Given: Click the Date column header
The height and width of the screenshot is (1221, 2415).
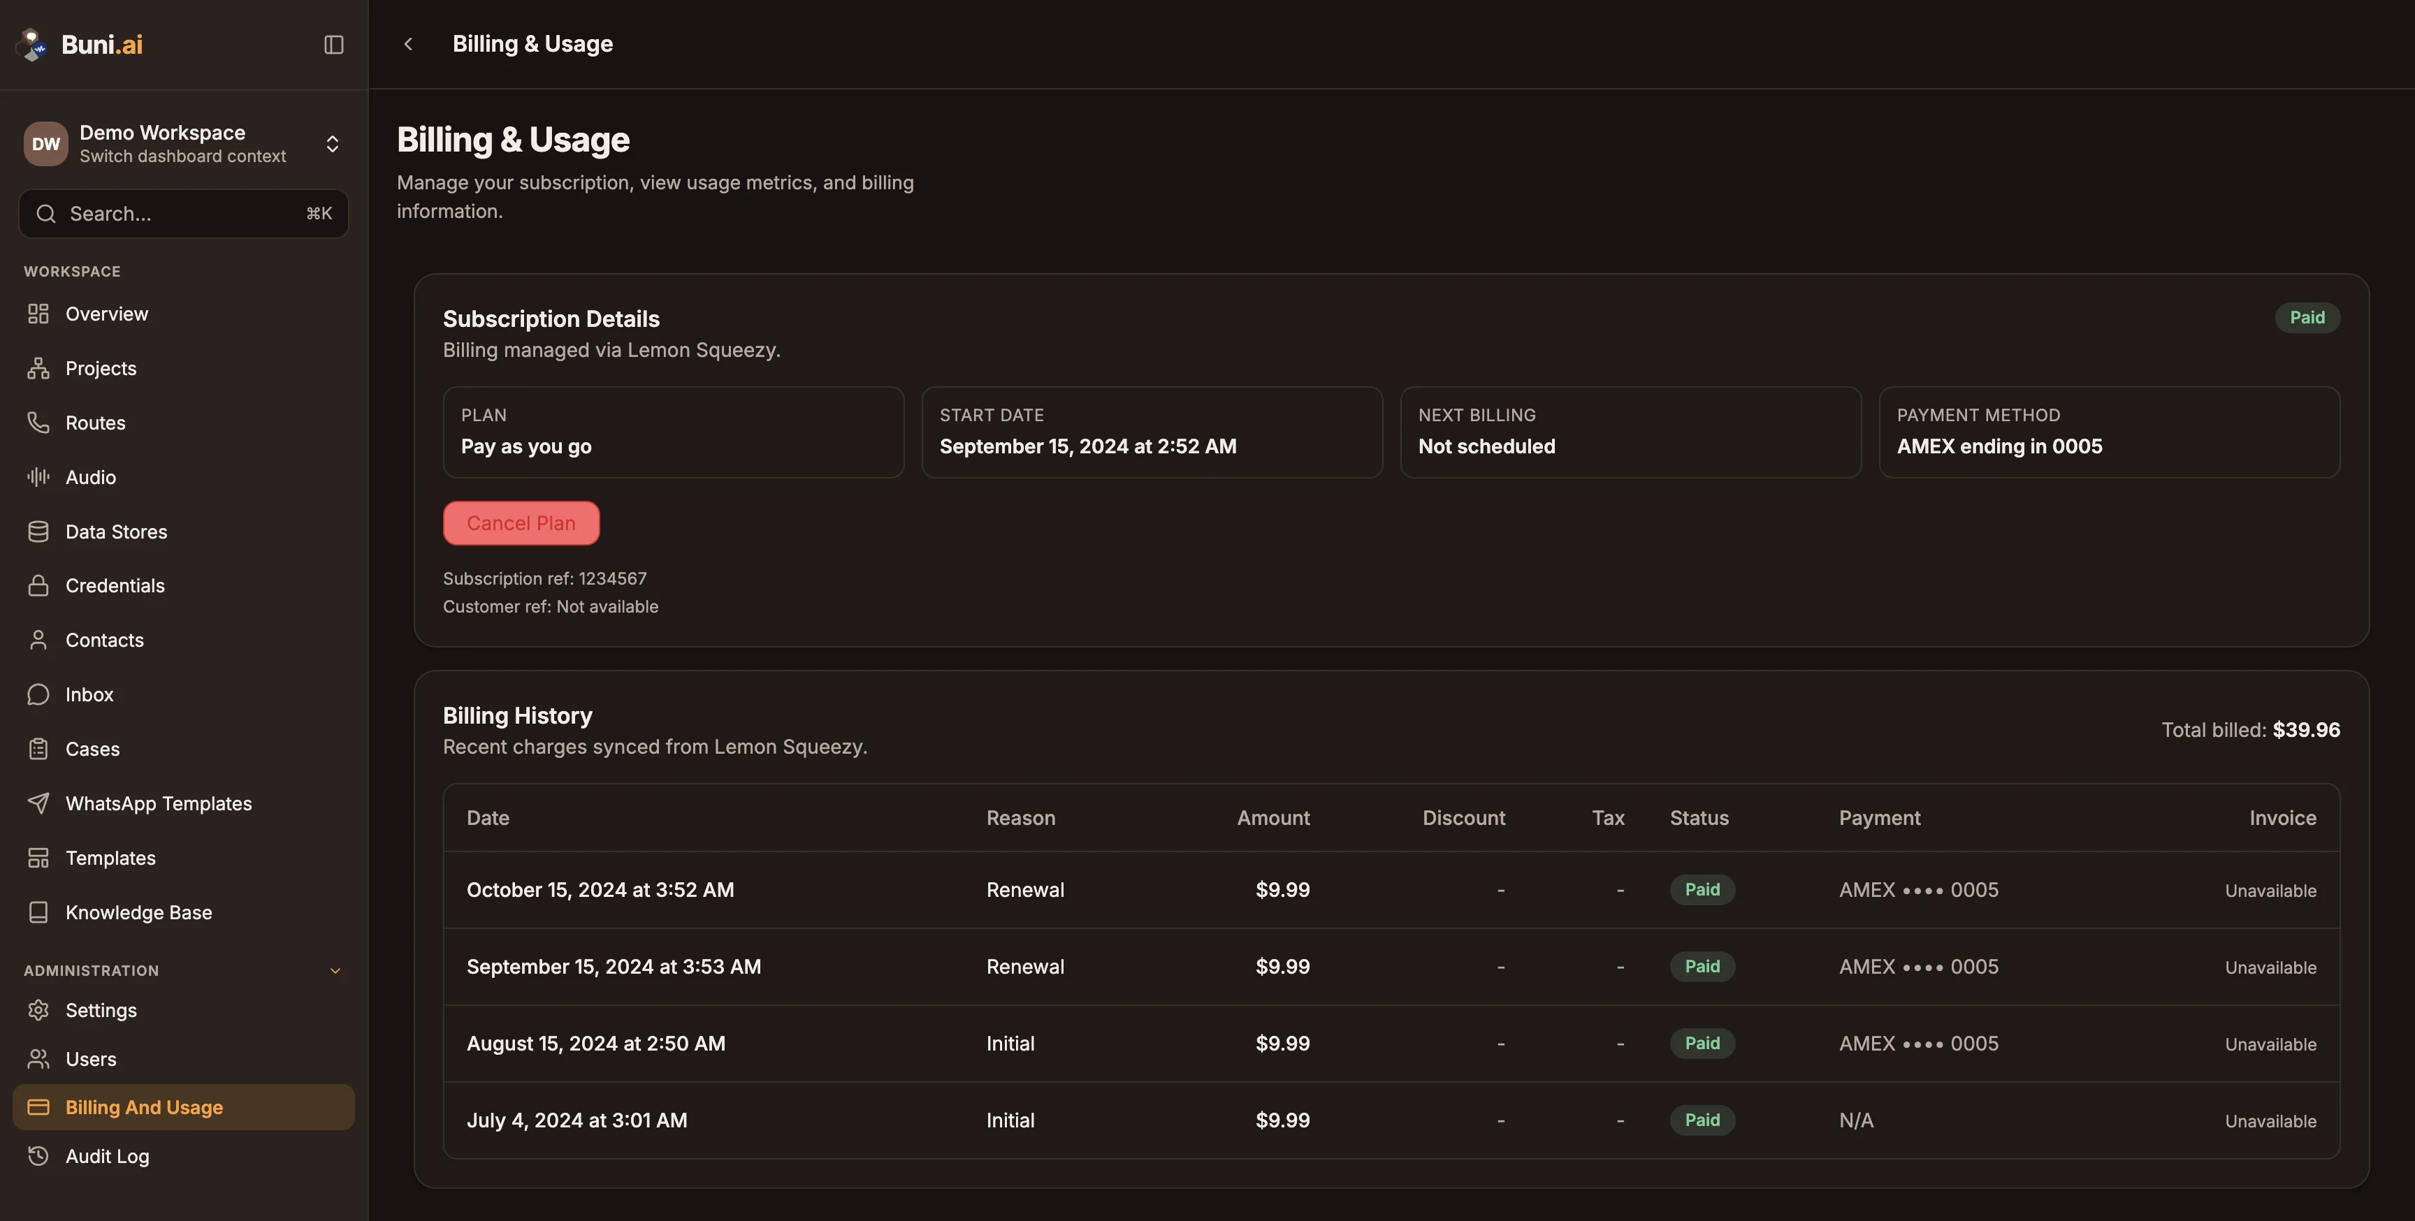Looking at the screenshot, I should click(x=488, y=818).
